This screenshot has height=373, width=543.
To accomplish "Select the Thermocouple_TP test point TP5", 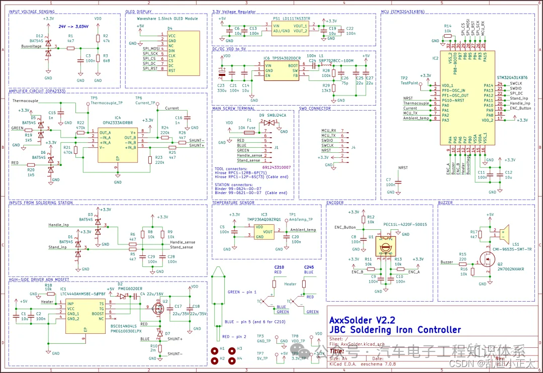I will [x=88, y=104].
